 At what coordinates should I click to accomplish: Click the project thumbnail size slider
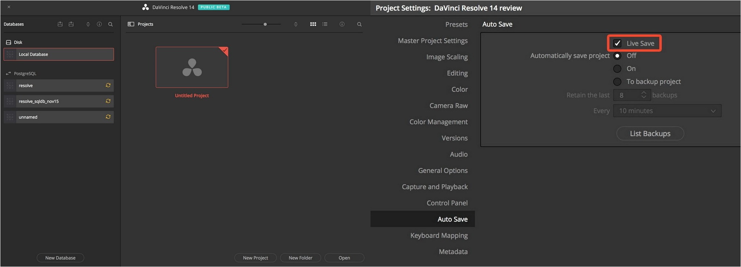[x=261, y=24]
